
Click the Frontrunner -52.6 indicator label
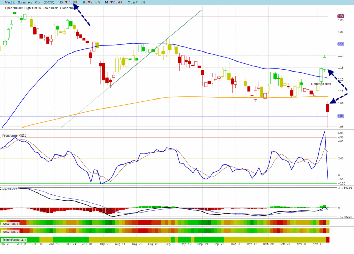14,135
